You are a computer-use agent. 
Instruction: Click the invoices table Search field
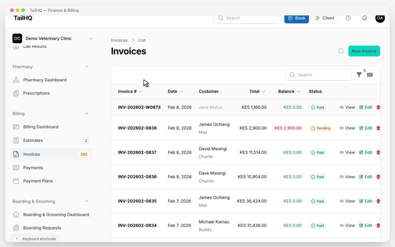(318, 75)
